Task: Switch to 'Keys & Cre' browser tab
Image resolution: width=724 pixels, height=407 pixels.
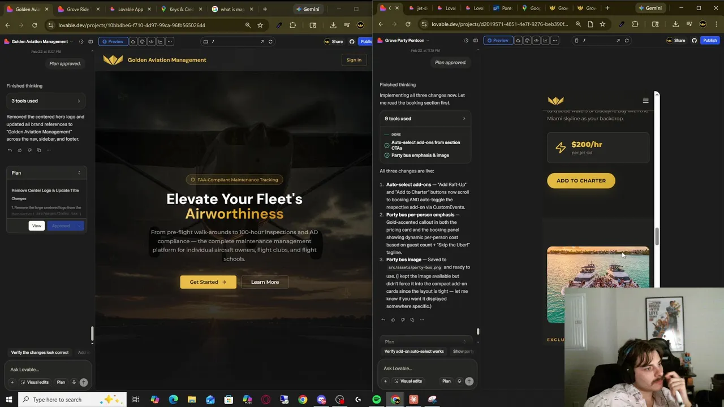Action: coord(181,9)
